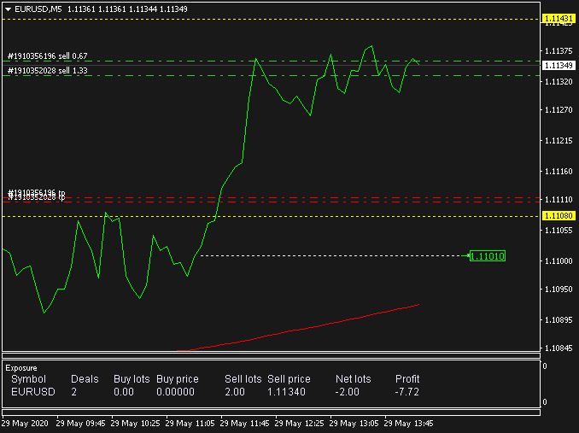Screen dimensions: 579x433
Task: Select the green 1.11010 price label marker
Action: pos(487,256)
